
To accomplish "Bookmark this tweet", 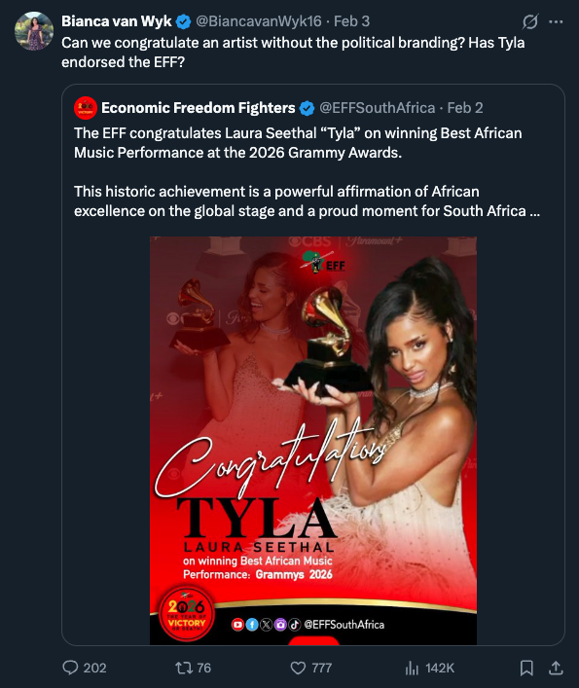I will click(526, 668).
